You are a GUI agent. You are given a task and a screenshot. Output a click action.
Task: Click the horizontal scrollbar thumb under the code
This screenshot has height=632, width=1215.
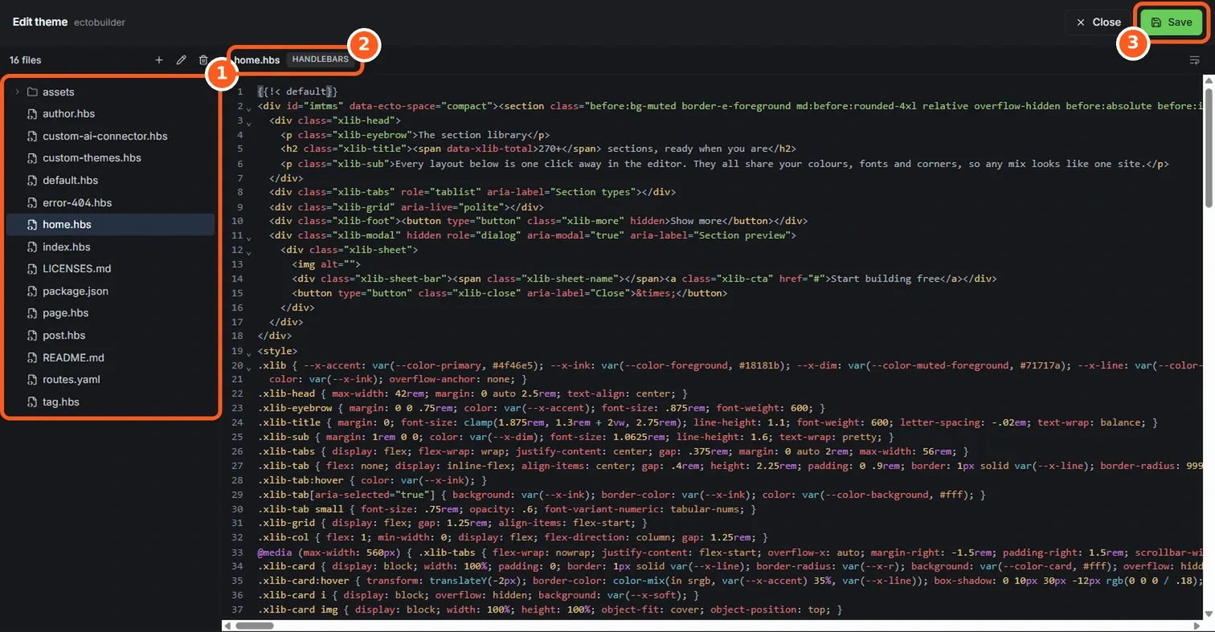(x=255, y=625)
